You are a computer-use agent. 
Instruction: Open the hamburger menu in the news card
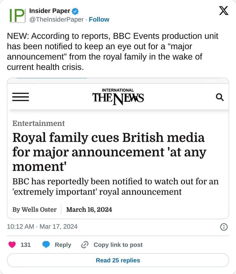[21, 97]
